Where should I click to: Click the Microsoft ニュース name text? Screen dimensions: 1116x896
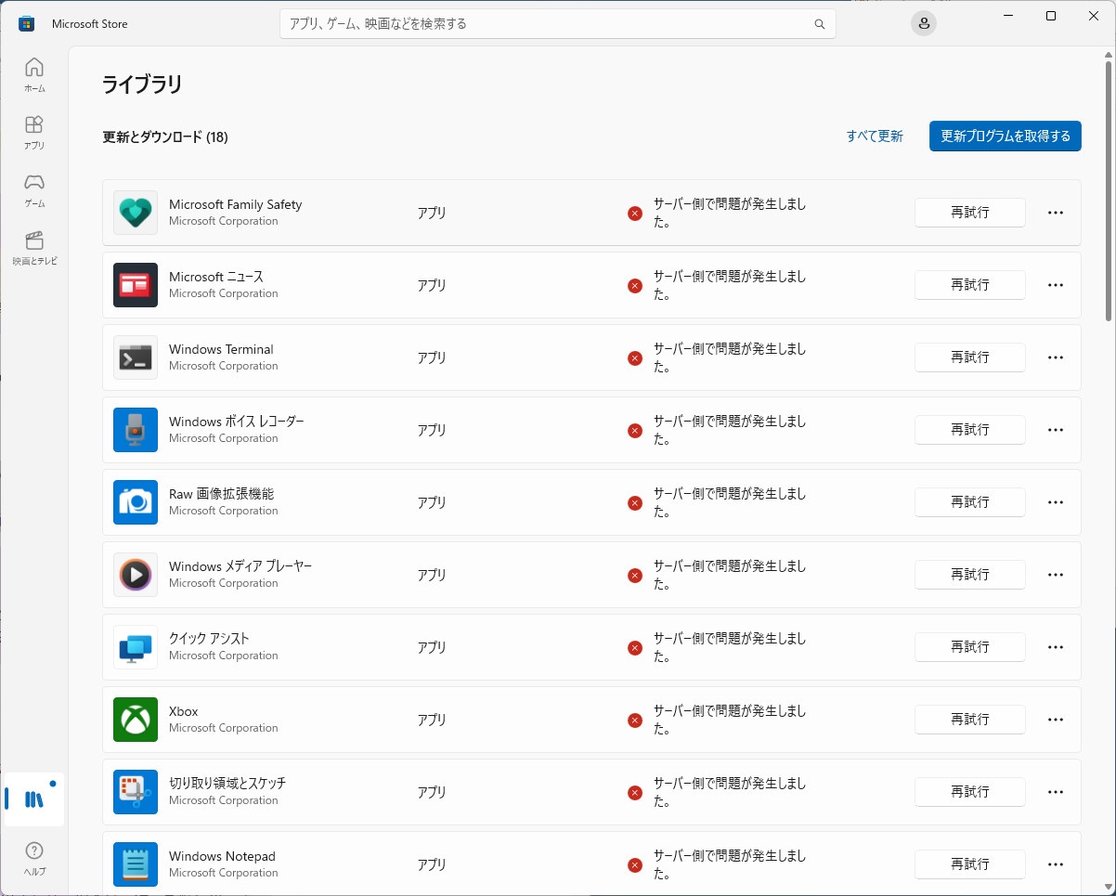pyautogui.click(x=216, y=277)
